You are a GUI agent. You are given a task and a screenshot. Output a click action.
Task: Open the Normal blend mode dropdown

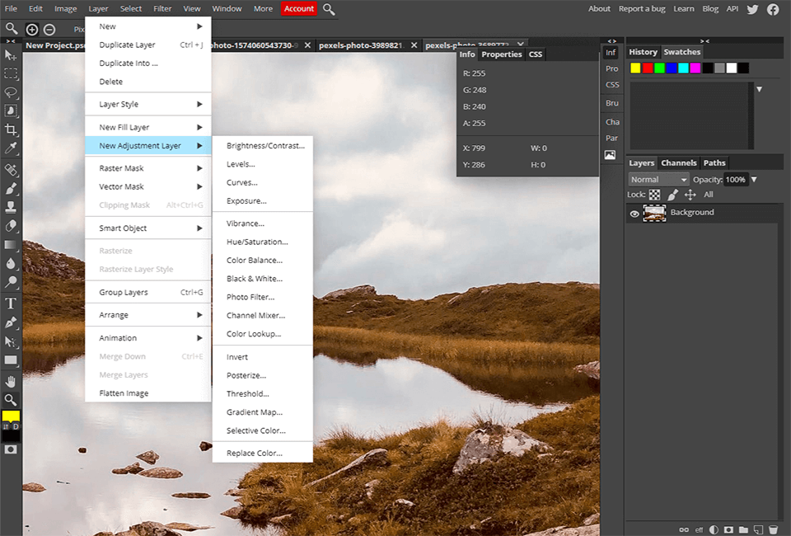(x=658, y=179)
